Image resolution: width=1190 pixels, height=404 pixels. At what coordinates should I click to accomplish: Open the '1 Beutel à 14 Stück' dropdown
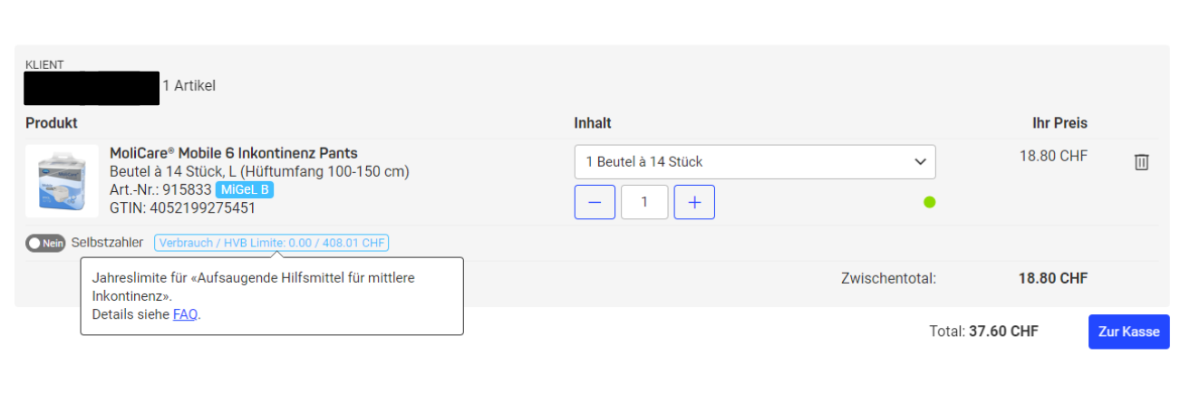tap(755, 162)
